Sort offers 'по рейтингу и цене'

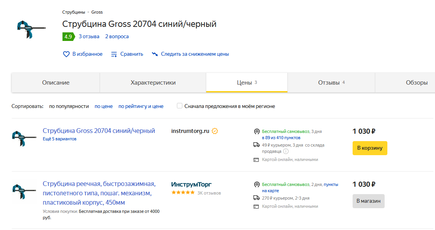tap(141, 106)
